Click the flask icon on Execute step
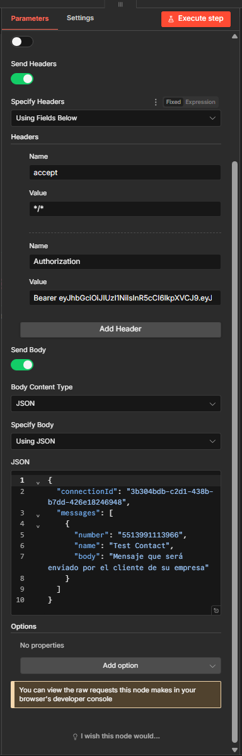This screenshot has width=242, height=756. point(170,19)
